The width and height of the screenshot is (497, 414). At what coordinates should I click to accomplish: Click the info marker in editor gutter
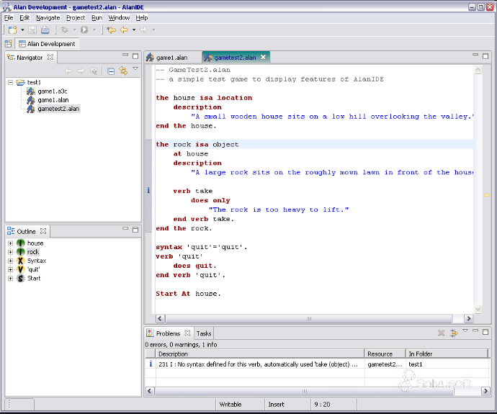148,190
